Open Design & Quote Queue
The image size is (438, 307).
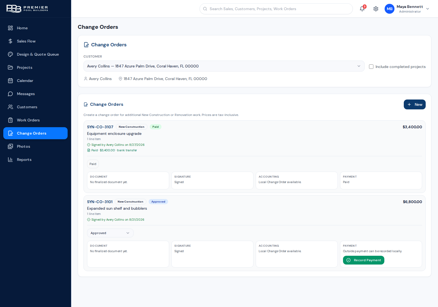click(x=35, y=54)
